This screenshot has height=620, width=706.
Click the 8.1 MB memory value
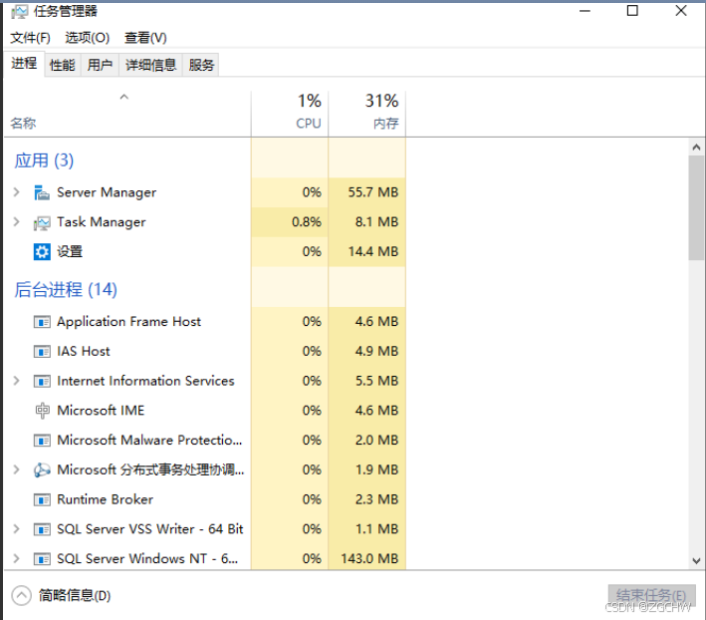coord(376,221)
